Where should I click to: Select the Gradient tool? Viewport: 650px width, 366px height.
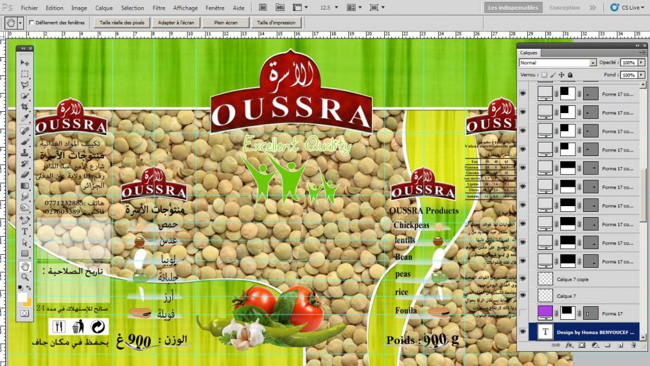click(25, 186)
